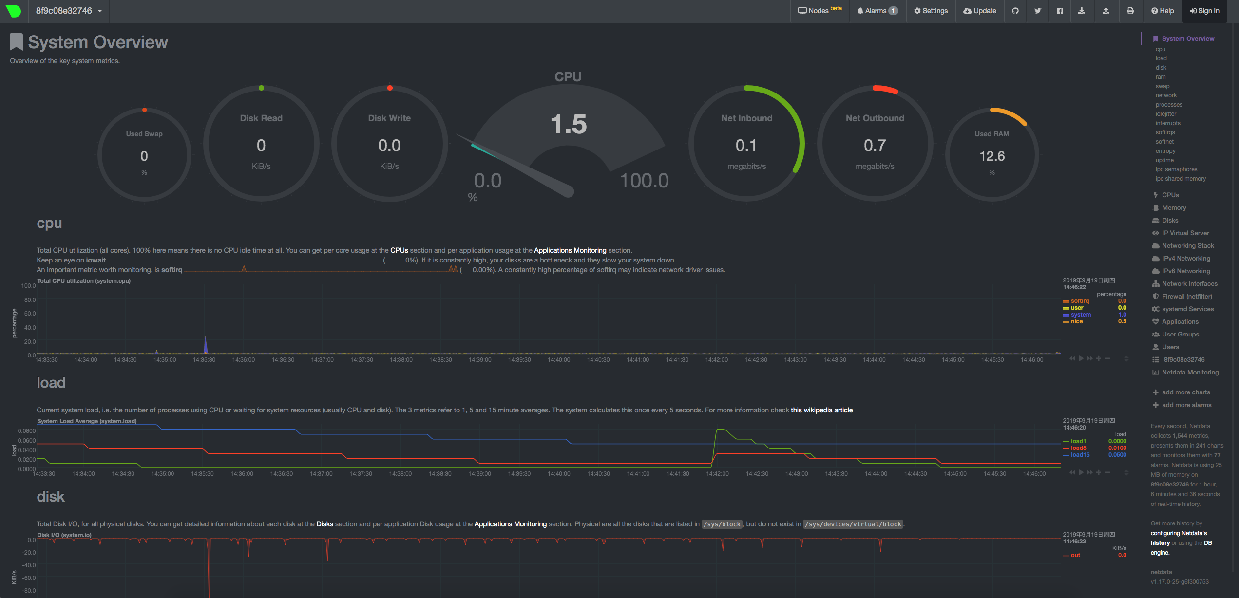The height and width of the screenshot is (598, 1239).
Task: Select the Applications sidebar menu item
Action: (1180, 322)
